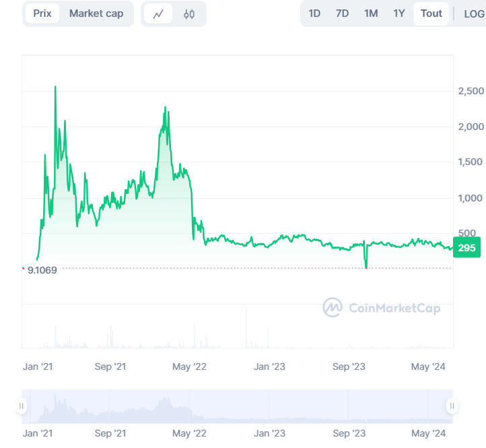Show the Tout full time range
The height and width of the screenshot is (448, 486).
[x=431, y=13]
